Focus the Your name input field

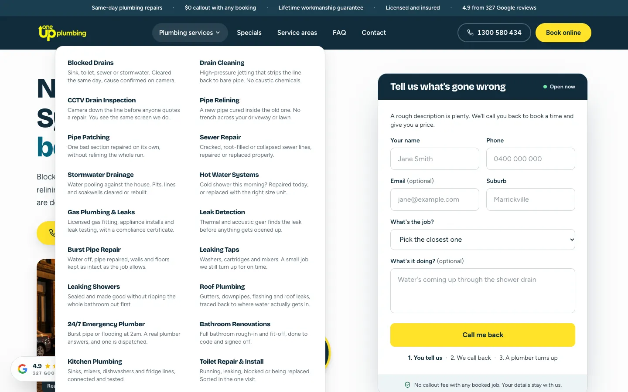(435, 159)
